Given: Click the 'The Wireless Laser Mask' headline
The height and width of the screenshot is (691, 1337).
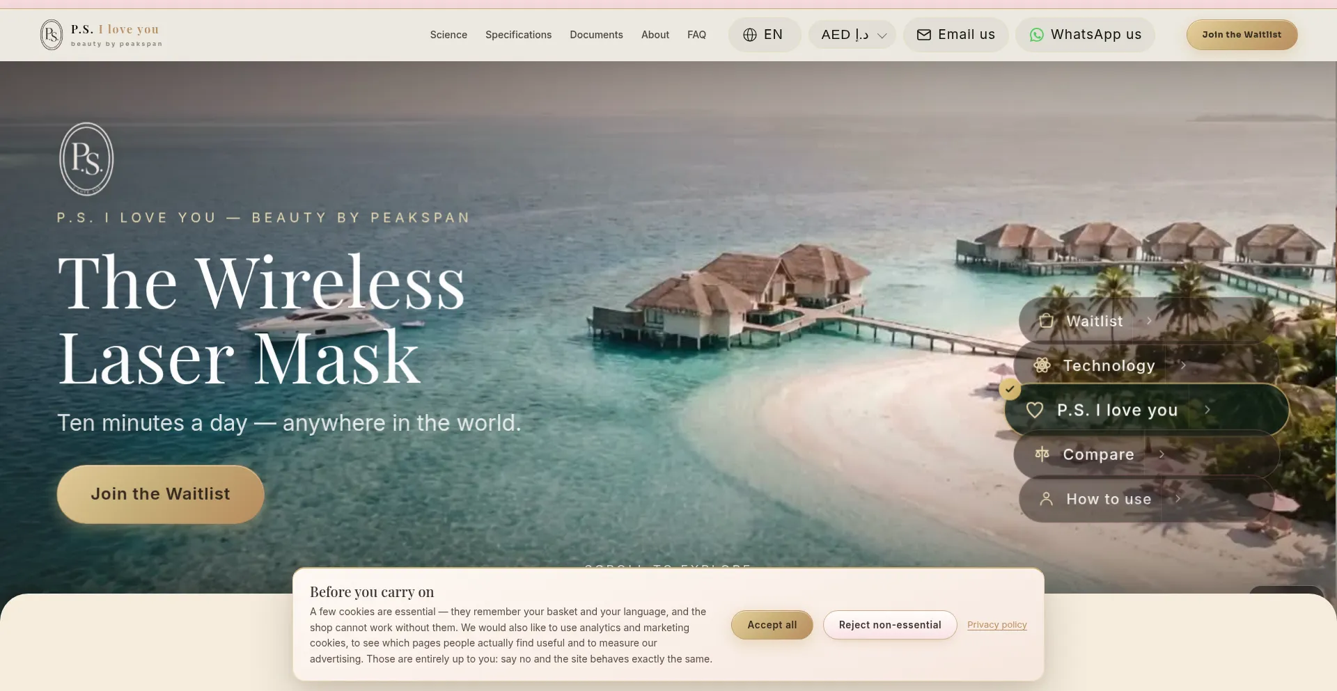Looking at the screenshot, I should [x=261, y=319].
